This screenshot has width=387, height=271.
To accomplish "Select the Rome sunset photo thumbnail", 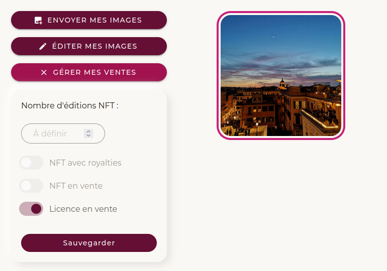I will tap(281, 75).
